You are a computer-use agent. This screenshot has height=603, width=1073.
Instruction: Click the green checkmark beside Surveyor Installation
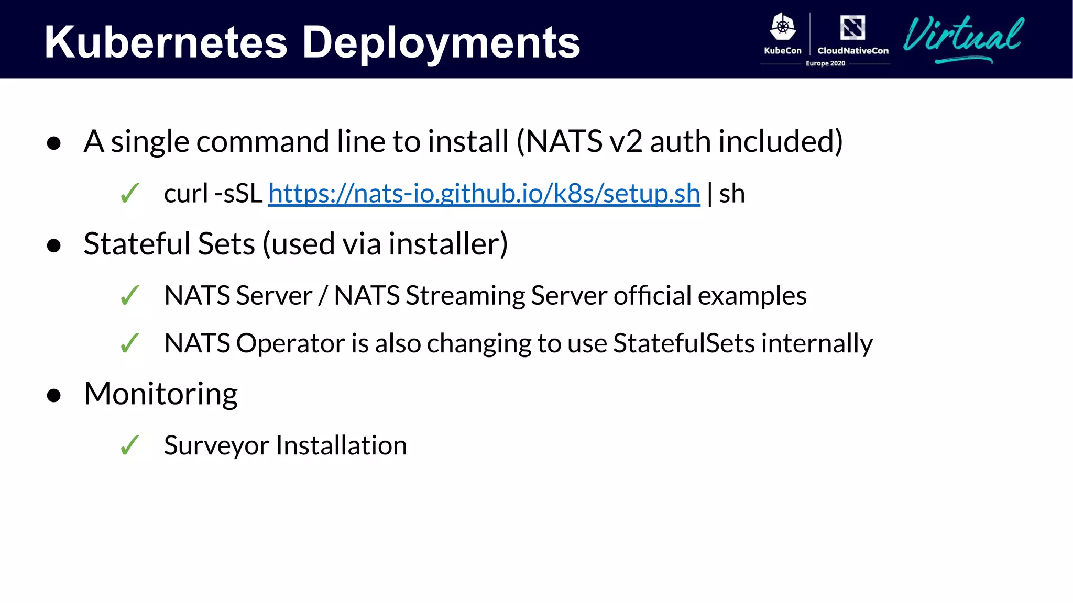click(130, 445)
